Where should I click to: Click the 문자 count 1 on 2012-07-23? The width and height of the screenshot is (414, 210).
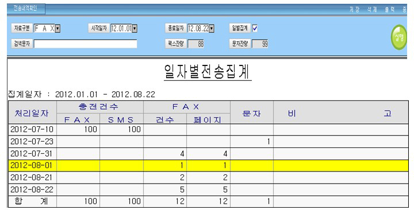tap(269, 142)
